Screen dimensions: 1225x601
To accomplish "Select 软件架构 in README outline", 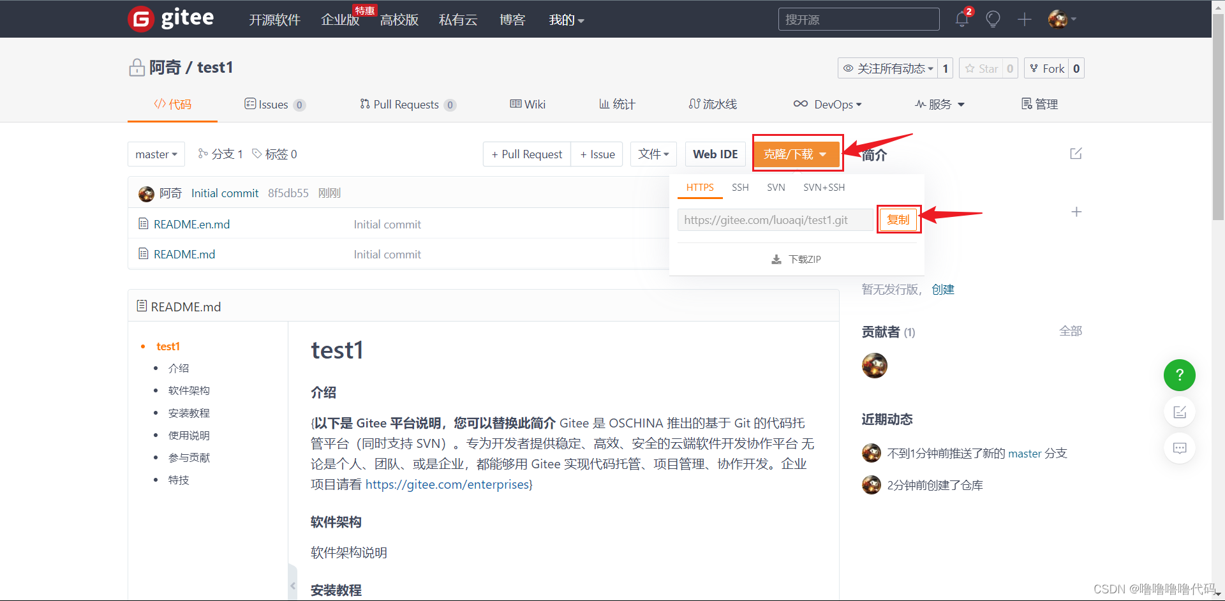I will click(189, 391).
